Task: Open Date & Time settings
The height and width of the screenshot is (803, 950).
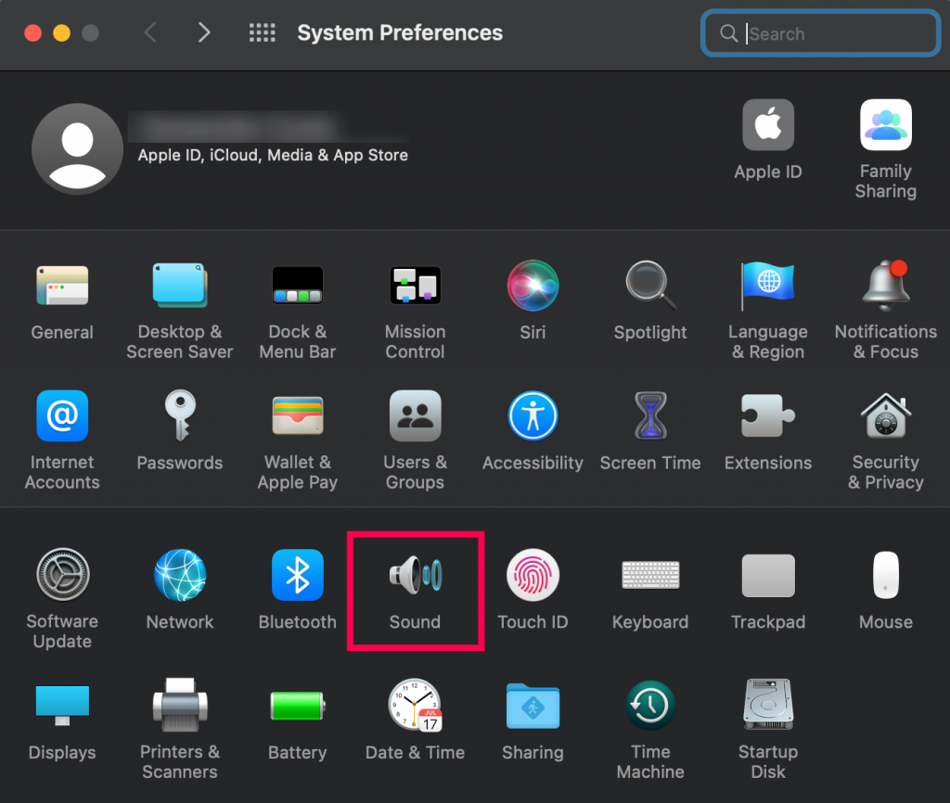Action: [415, 720]
